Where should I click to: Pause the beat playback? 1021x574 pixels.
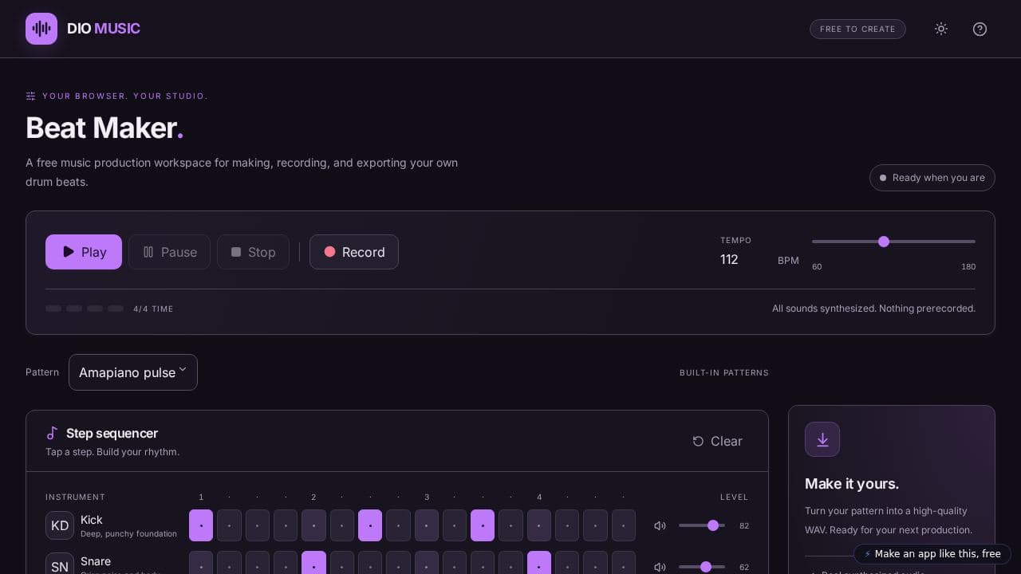169,252
